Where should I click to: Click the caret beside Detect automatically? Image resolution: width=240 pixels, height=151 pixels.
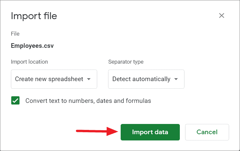[176, 79]
